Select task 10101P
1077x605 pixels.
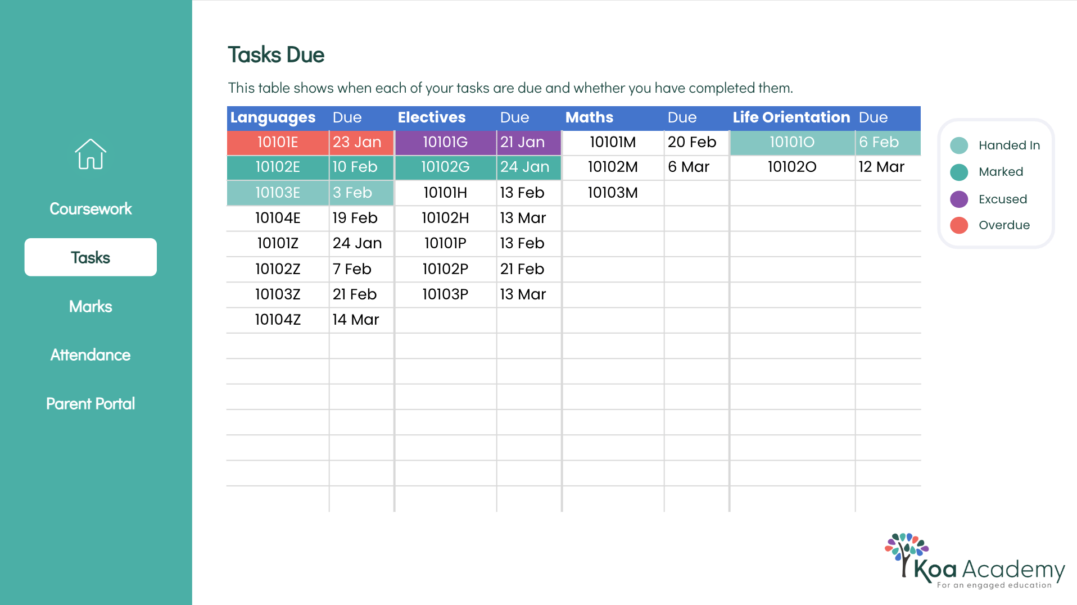445,243
